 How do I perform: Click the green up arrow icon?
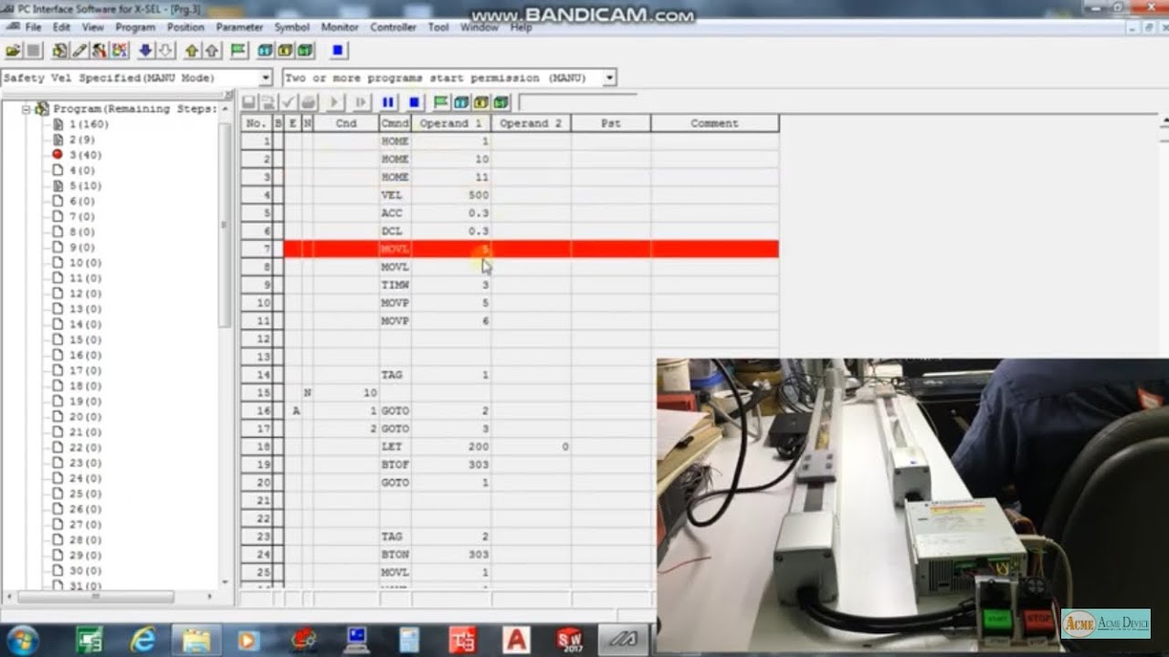pos(192,51)
